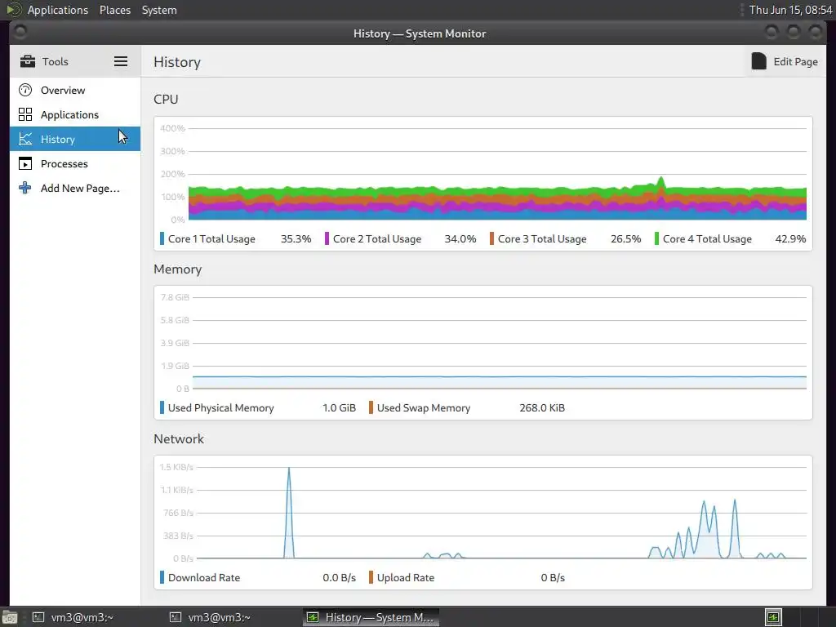The width and height of the screenshot is (836, 627).
Task: Click the Download Rate label
Action: click(x=203, y=577)
